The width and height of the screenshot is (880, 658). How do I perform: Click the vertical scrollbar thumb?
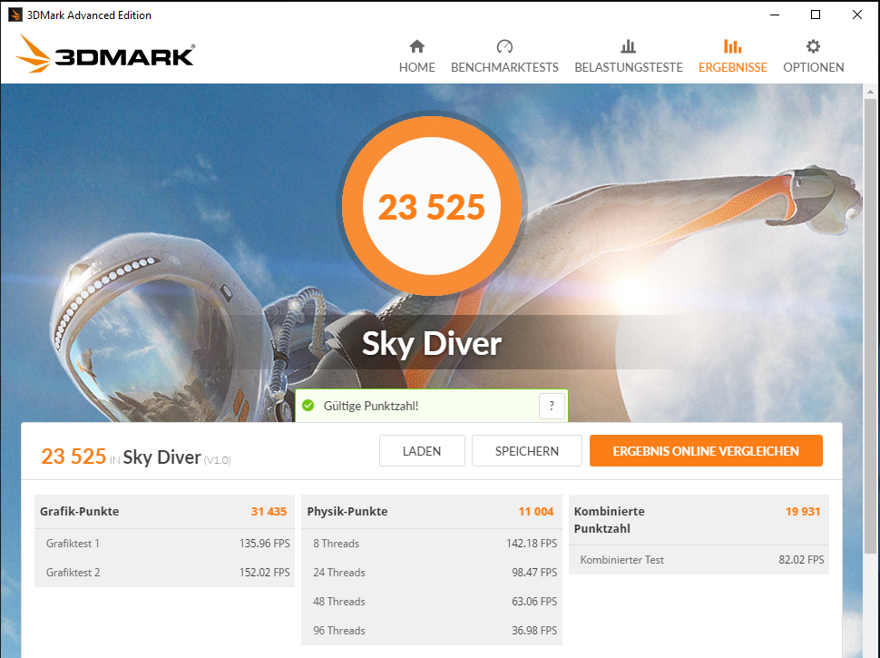pyautogui.click(x=870, y=326)
